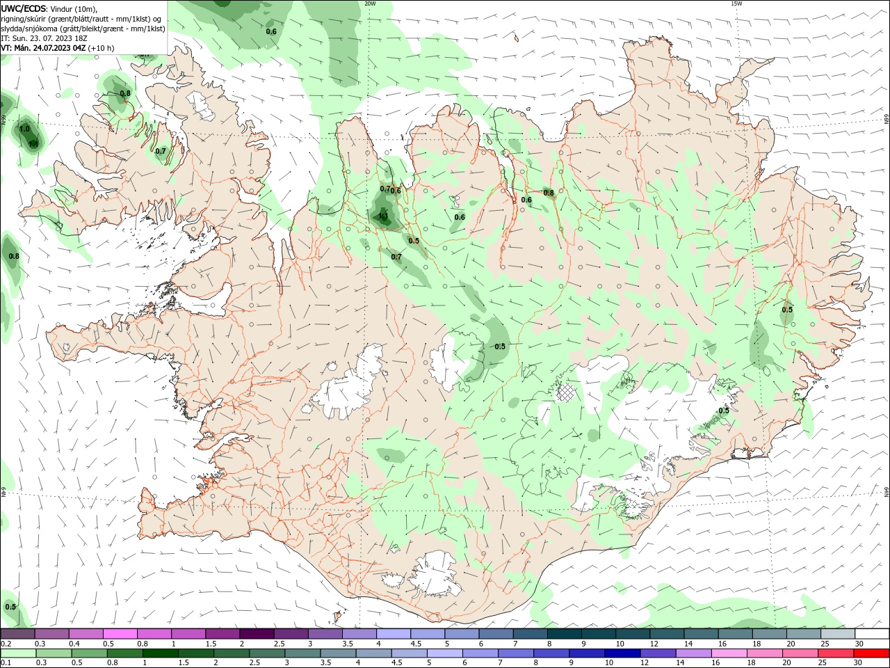Click the 15W longitude label at top

[x=736, y=3]
